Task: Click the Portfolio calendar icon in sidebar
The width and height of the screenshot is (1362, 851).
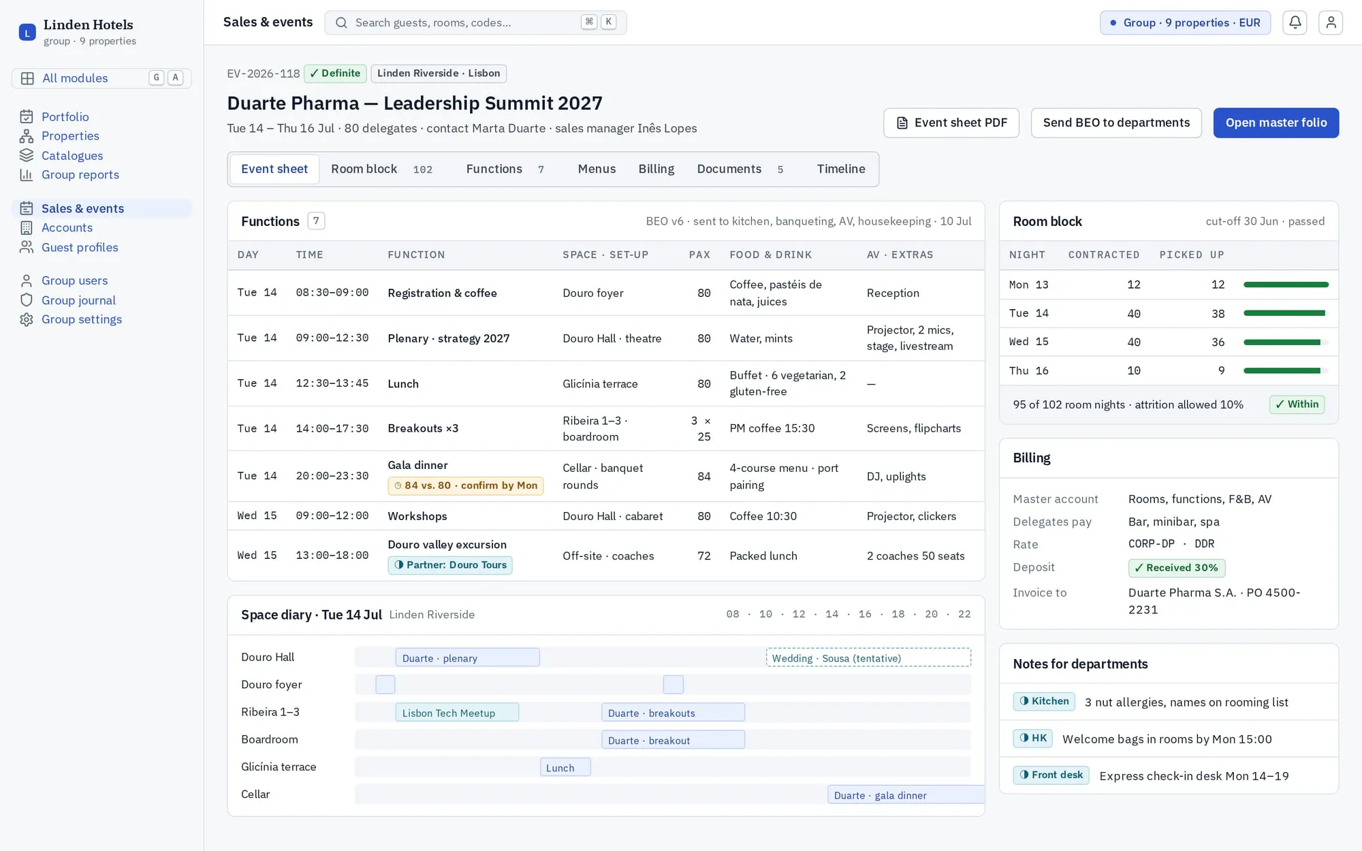Action: tap(27, 116)
